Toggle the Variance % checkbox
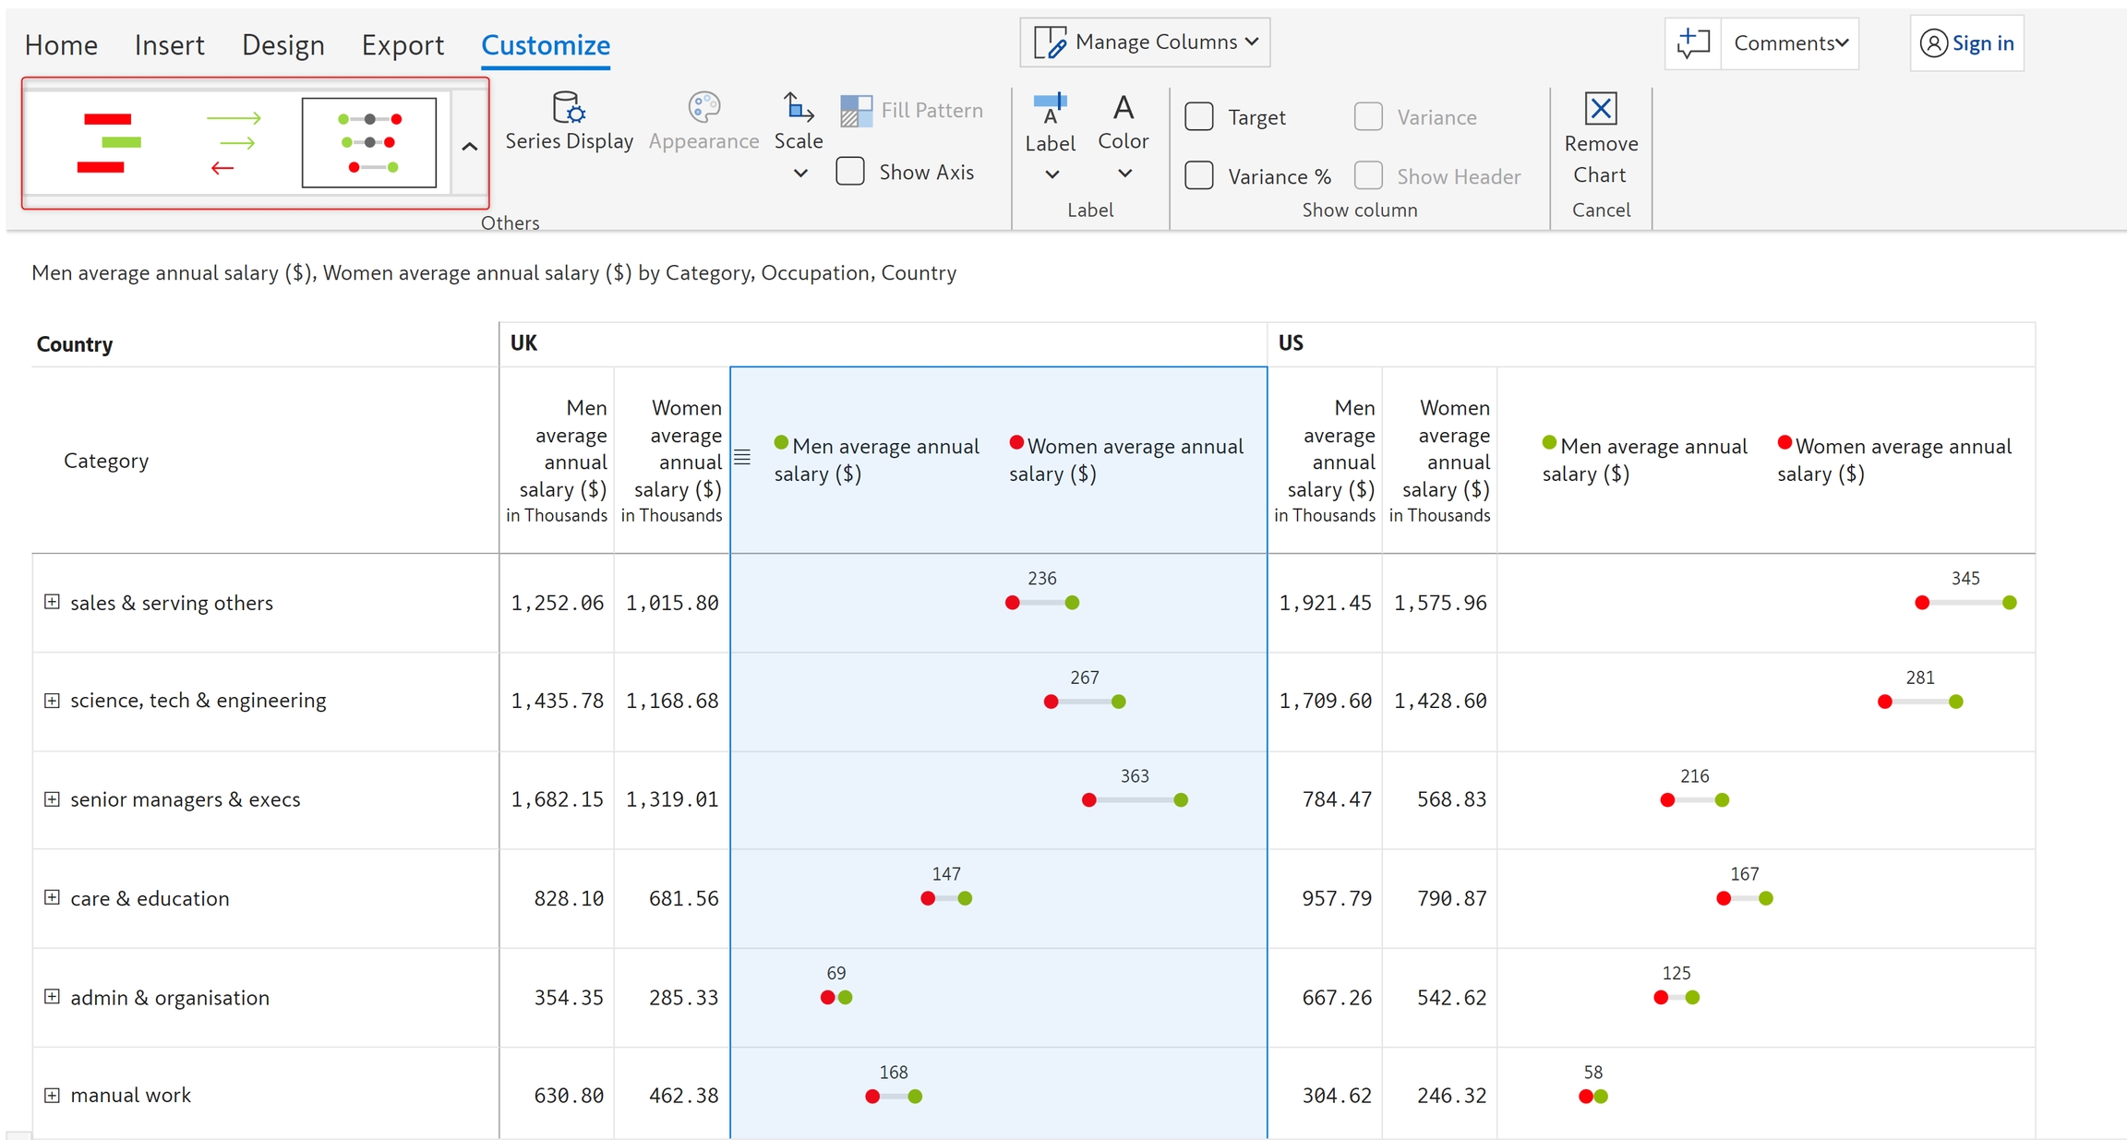Screen dimensions: 2127x1140 point(1199,175)
